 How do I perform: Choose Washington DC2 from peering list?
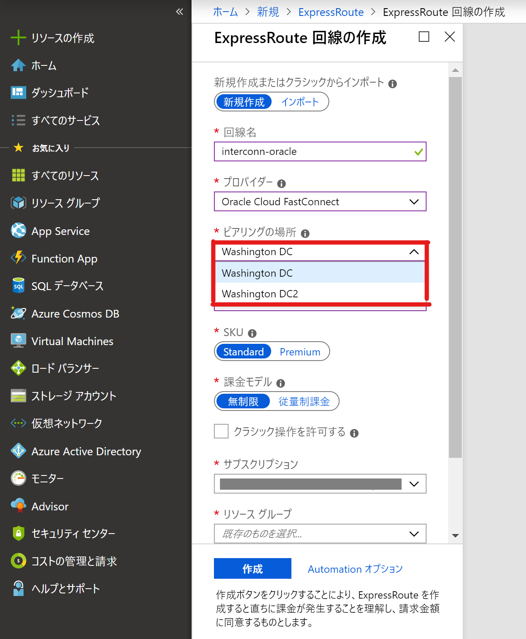click(260, 294)
